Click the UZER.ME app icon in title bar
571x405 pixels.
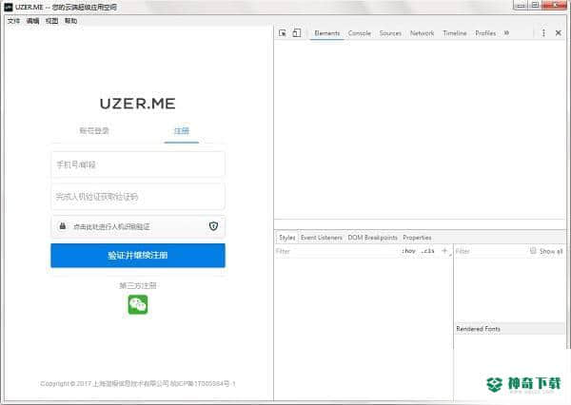(9, 7)
